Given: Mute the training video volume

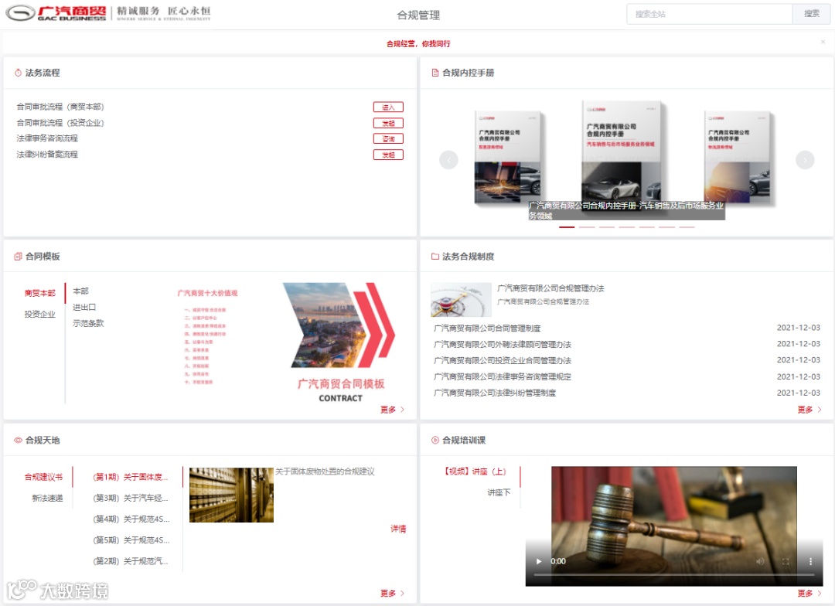Looking at the screenshot, I should [760, 561].
